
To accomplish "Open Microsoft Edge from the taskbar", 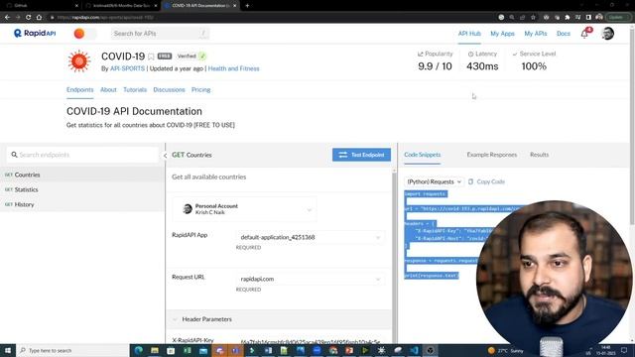I will (x=139, y=350).
